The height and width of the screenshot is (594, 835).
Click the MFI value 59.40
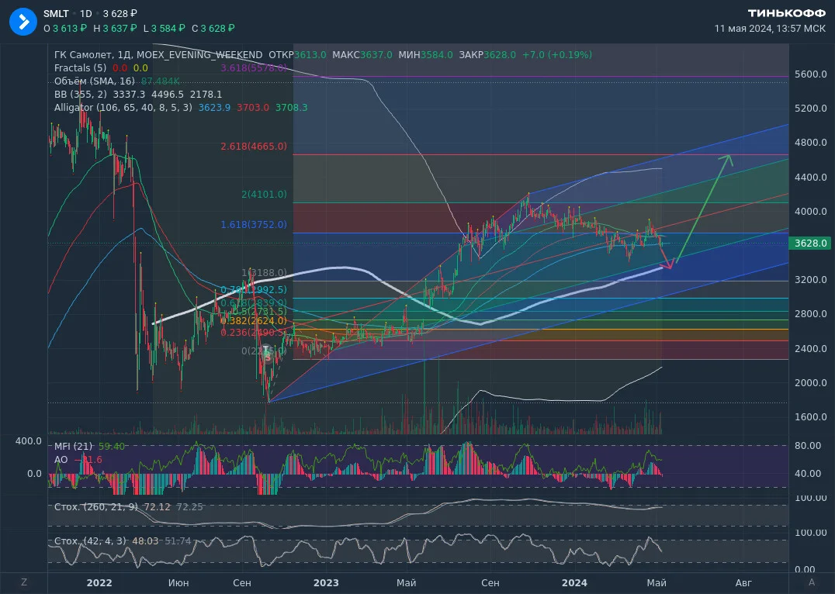(x=112, y=446)
